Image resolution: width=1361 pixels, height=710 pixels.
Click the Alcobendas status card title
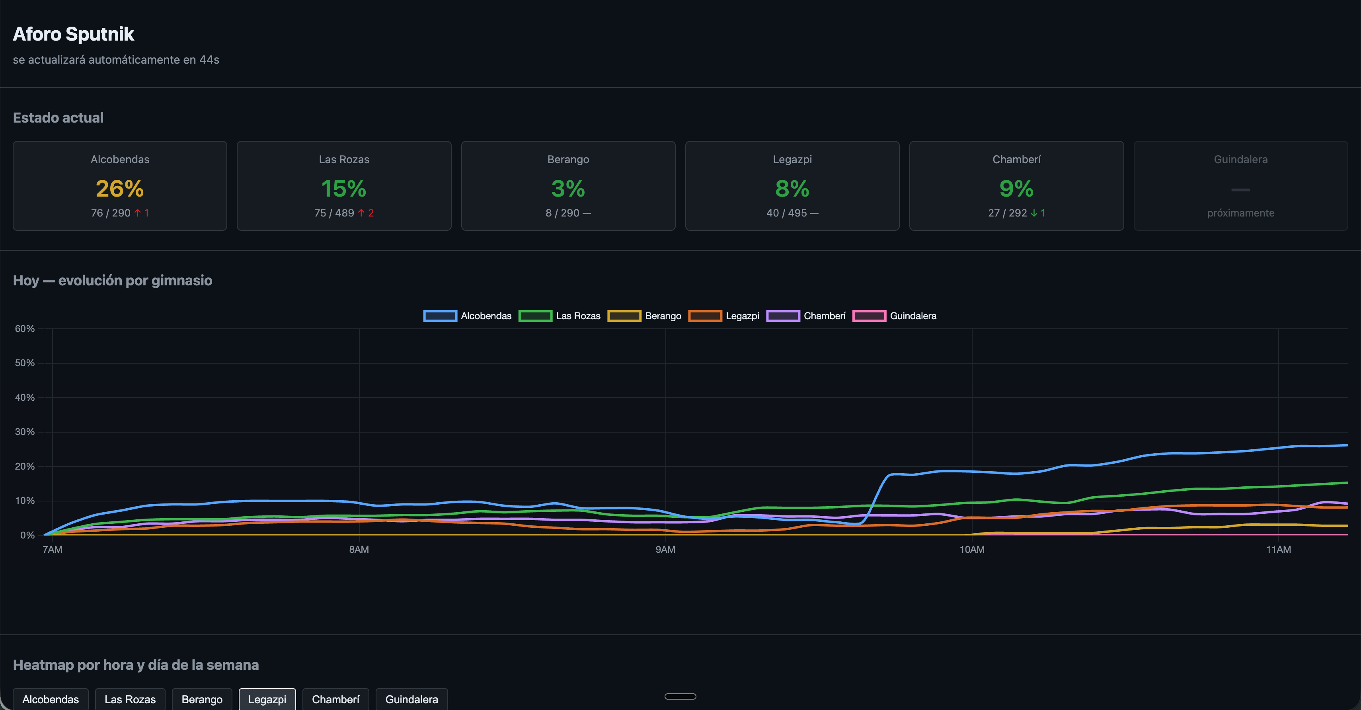coord(120,160)
